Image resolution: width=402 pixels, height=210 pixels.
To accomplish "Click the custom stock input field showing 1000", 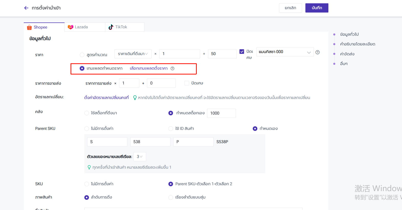I will pyautogui.click(x=221, y=113).
